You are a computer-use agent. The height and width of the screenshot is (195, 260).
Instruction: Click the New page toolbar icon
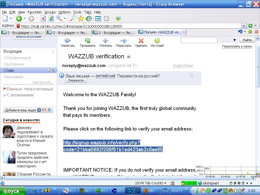click(x=5, y=18)
